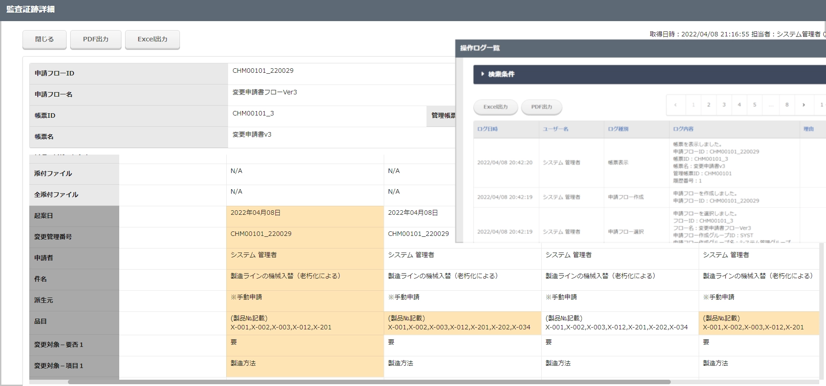Select the log row dated 2022/04/08 20:42:20

click(650, 163)
